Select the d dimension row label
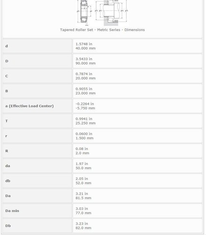Screen dimensions: 206x235 point(7,46)
